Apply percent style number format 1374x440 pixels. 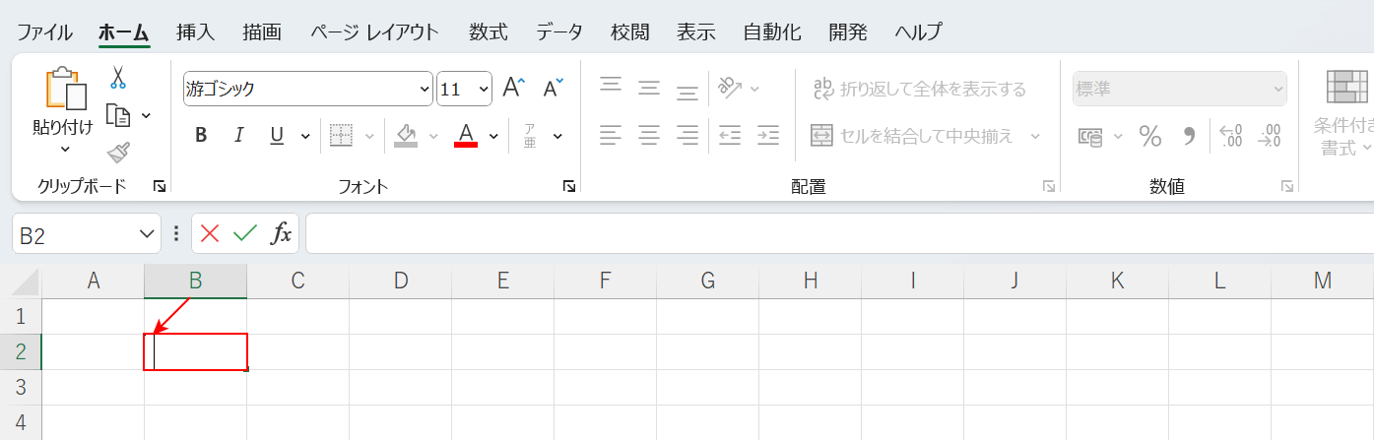click(1149, 136)
